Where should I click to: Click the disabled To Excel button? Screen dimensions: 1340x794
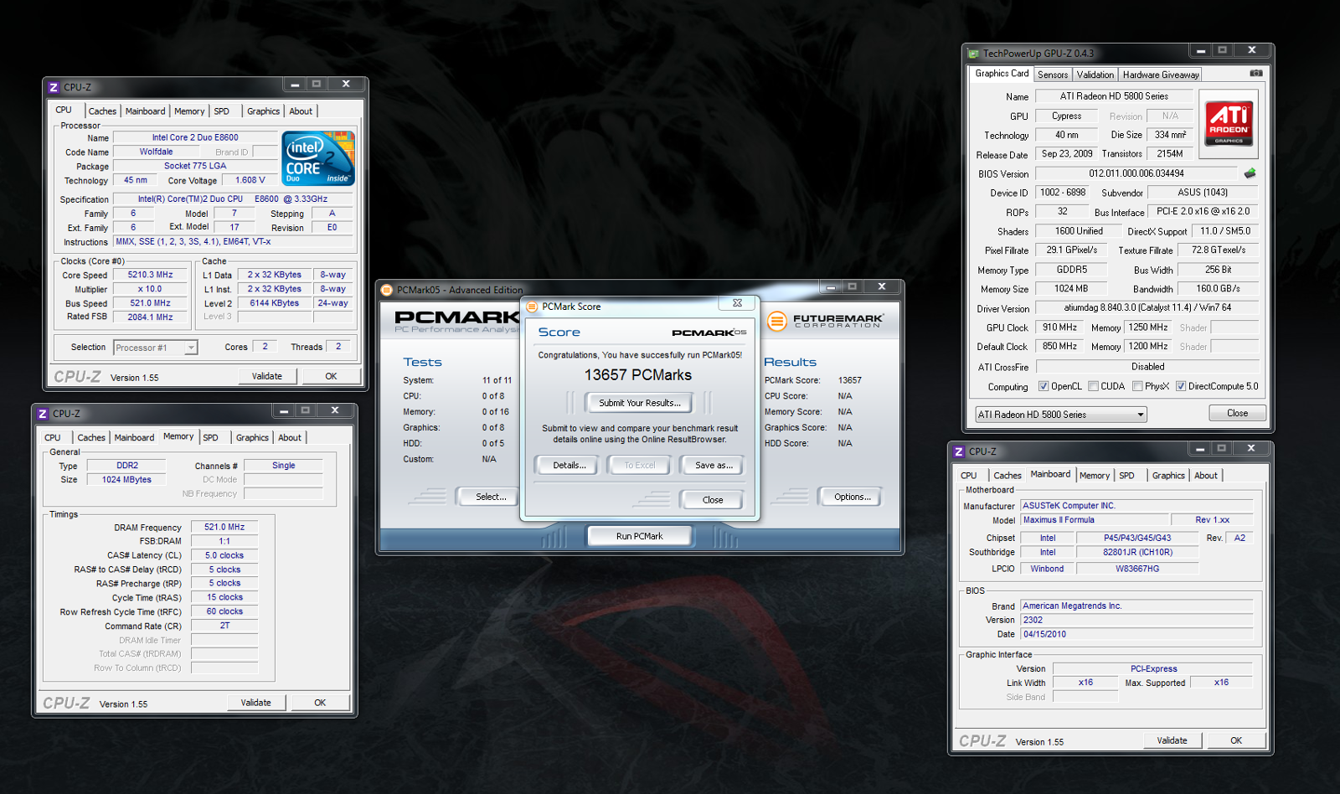(x=640, y=465)
